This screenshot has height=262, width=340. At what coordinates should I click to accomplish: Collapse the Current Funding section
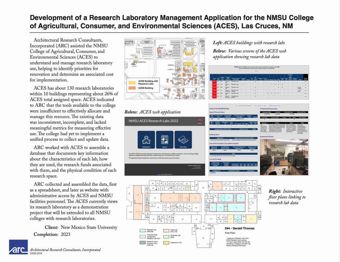(x=215, y=159)
